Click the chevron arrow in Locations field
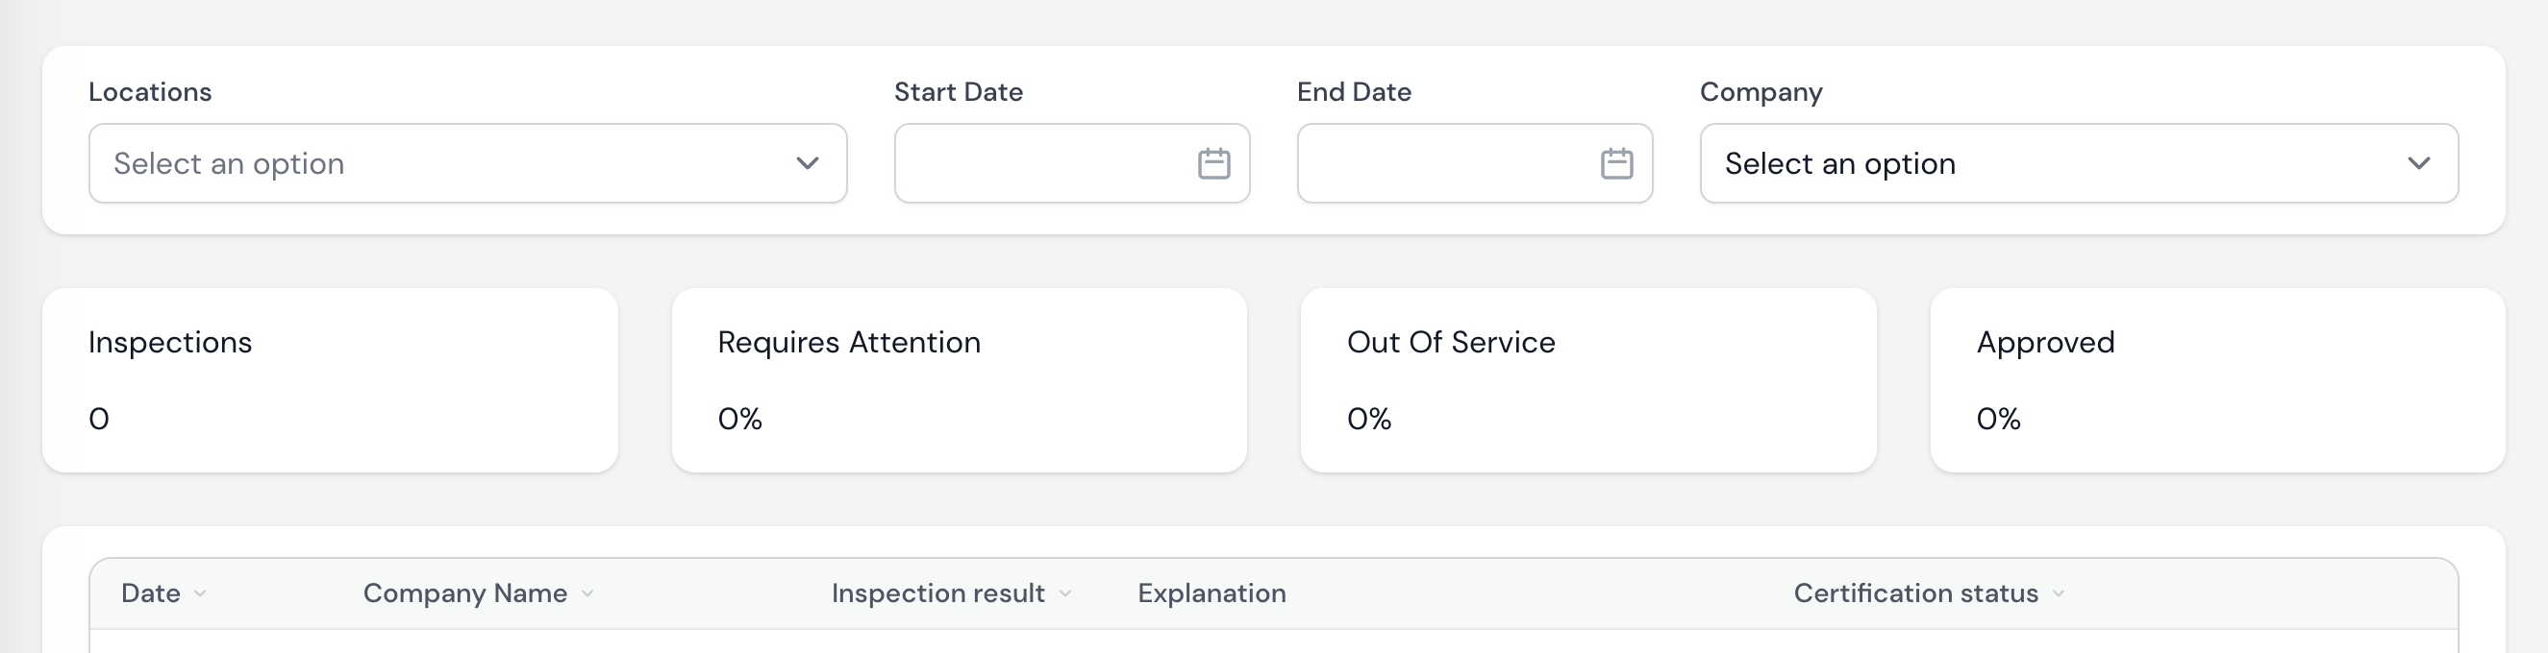The height and width of the screenshot is (653, 2548). (x=807, y=163)
